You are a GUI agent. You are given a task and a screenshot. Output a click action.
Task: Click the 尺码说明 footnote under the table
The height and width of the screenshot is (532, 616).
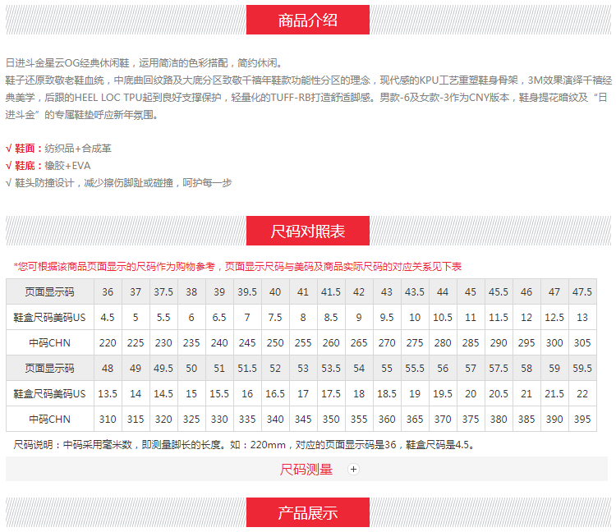245,445
